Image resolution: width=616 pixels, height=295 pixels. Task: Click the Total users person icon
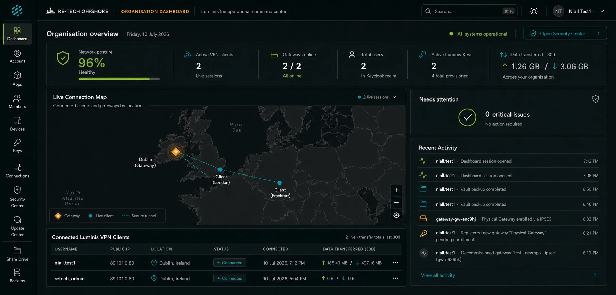click(x=352, y=54)
